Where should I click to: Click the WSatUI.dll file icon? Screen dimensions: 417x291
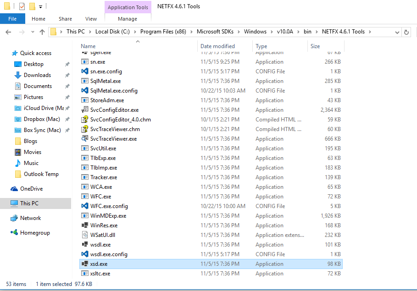click(x=84, y=235)
